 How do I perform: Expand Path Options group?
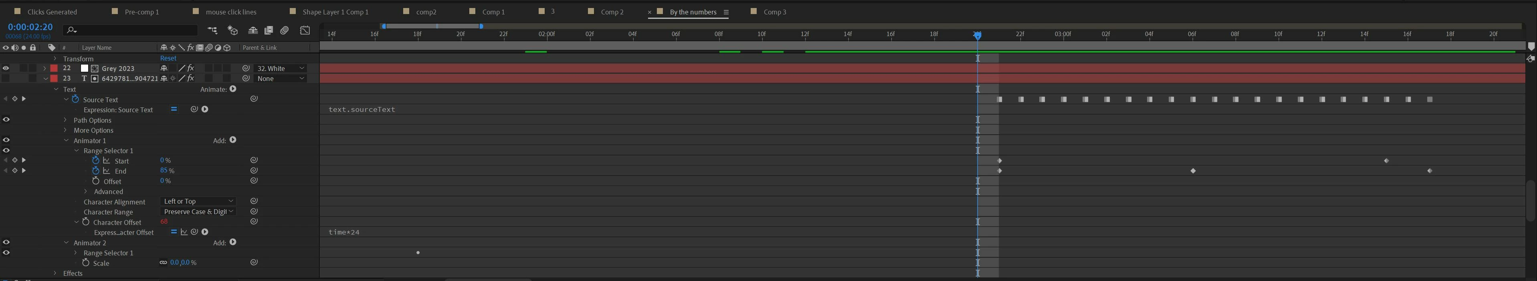coord(66,120)
